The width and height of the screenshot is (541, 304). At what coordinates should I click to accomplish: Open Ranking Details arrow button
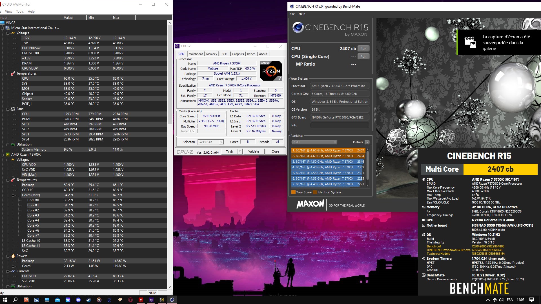(x=367, y=142)
